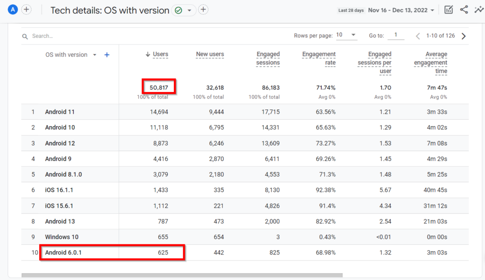485x280 pixels.
Task: Click the iOS 16.1.1 row label
Action: [59, 190]
